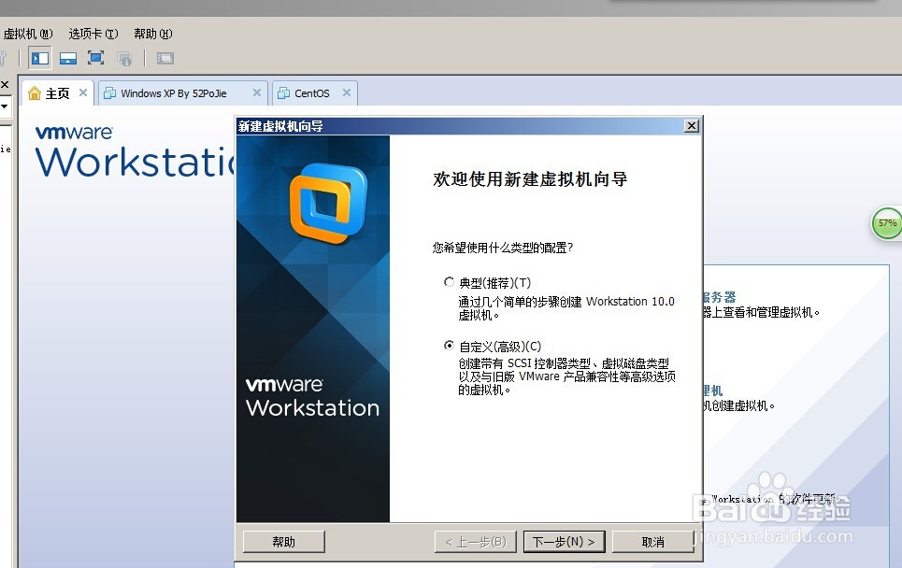Screen dimensions: 902x568
Task: Click 取消 to cancel the wizard
Action: point(653,542)
